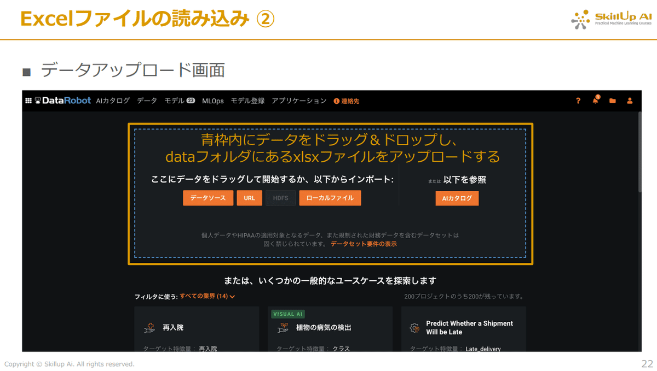Click the disabled HDFS option
Image resolution: width=657 pixels, height=371 pixels.
(280, 198)
